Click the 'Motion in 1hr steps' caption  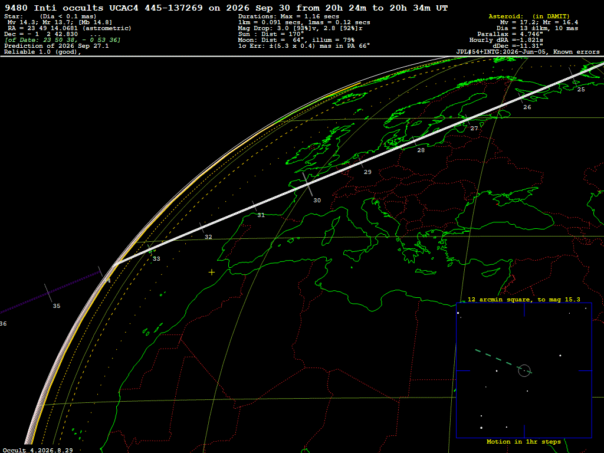tap(524, 441)
